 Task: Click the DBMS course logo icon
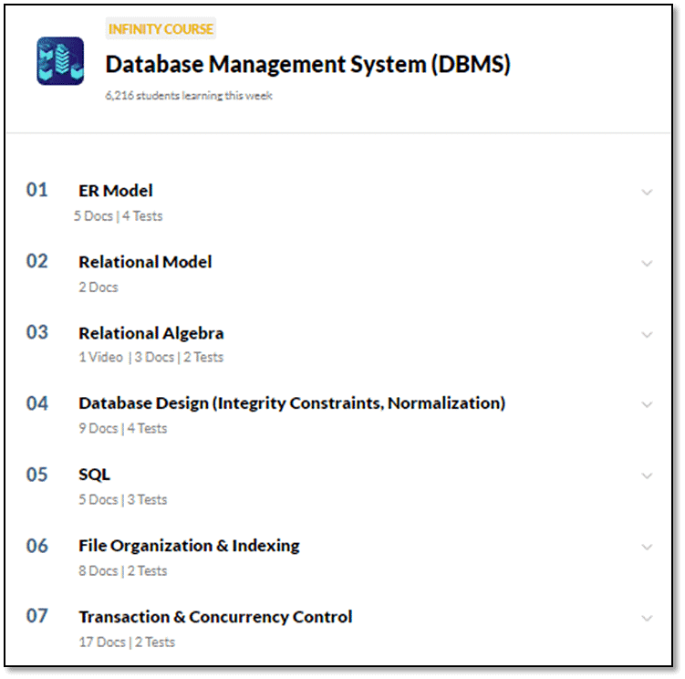[x=60, y=61]
